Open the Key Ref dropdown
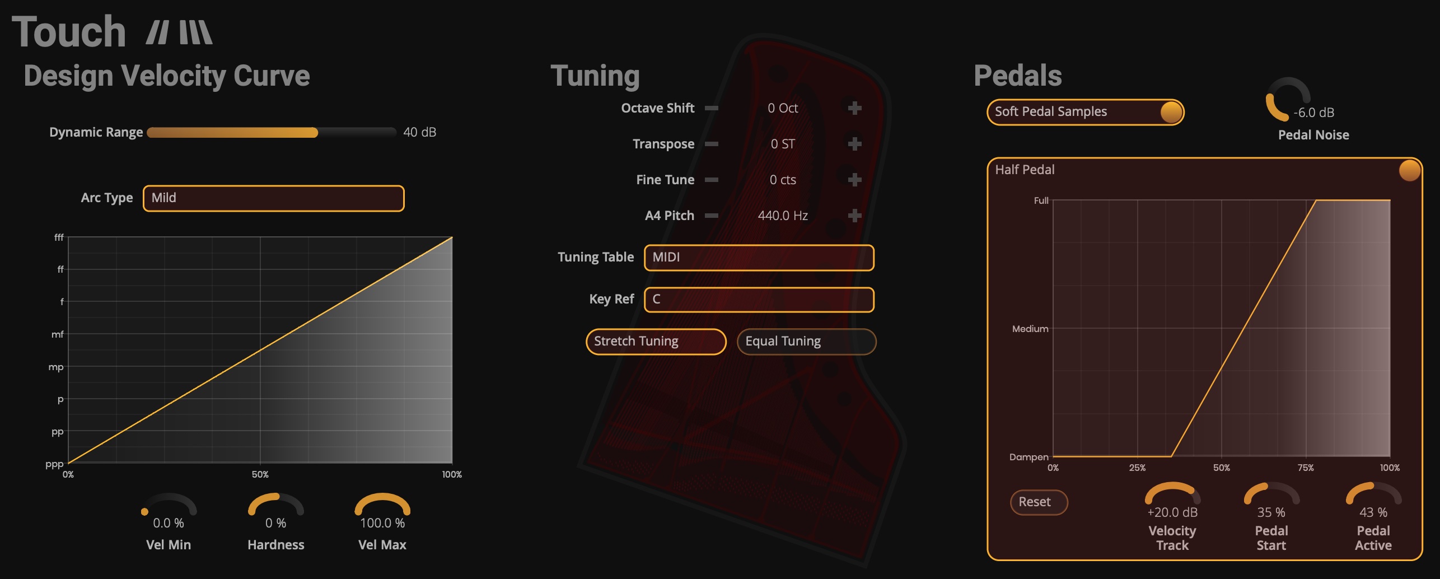Image resolution: width=1440 pixels, height=579 pixels. tap(759, 300)
